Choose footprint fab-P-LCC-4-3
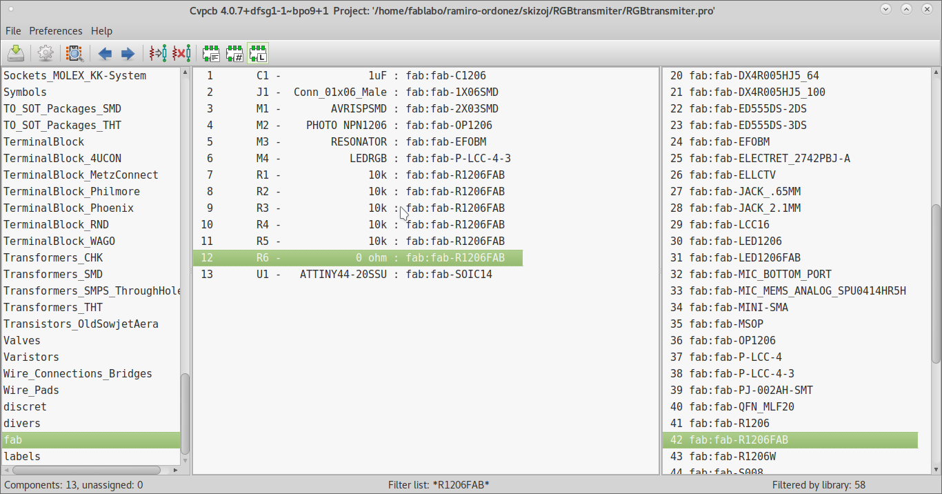The image size is (942, 494). point(790,373)
